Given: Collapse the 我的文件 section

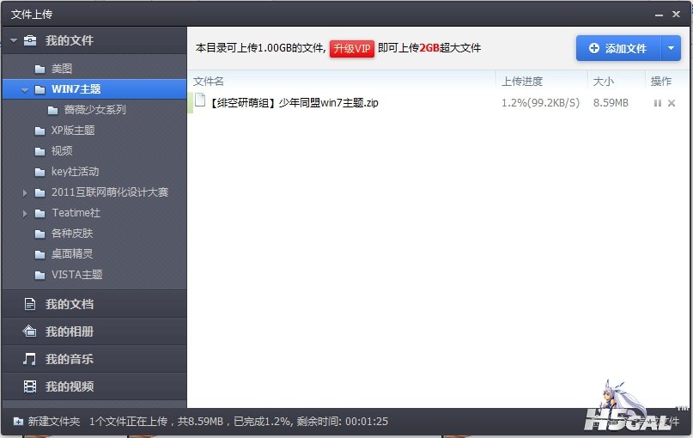Looking at the screenshot, I should 14,40.
